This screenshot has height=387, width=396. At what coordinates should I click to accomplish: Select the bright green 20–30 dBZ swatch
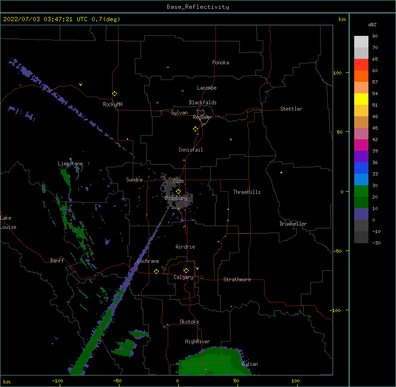pyautogui.click(x=361, y=191)
